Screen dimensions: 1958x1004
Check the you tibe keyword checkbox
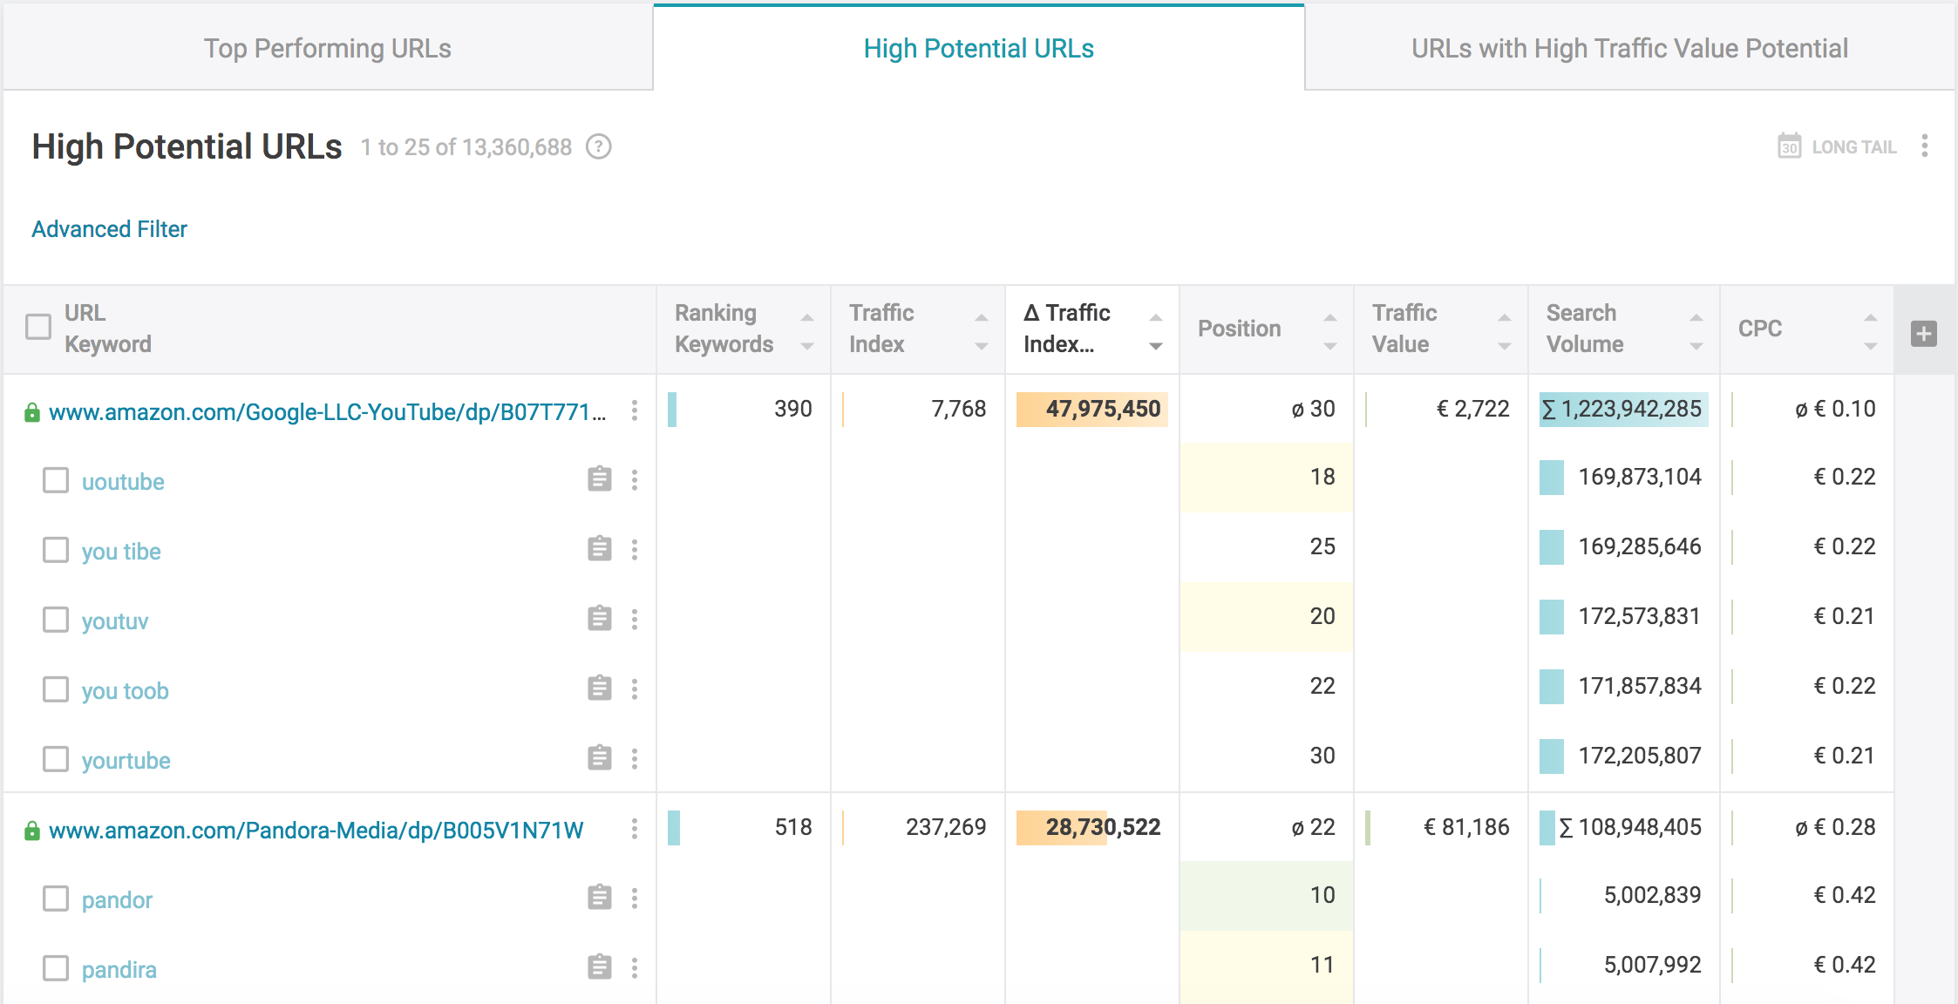click(56, 550)
